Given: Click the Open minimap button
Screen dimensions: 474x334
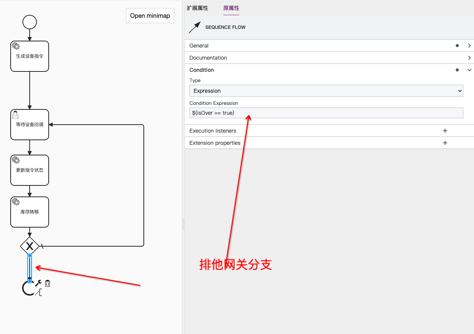Looking at the screenshot, I should tap(150, 16).
